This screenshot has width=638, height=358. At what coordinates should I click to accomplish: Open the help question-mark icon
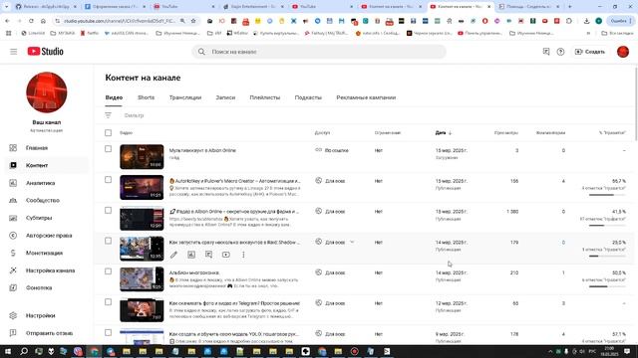pos(560,52)
